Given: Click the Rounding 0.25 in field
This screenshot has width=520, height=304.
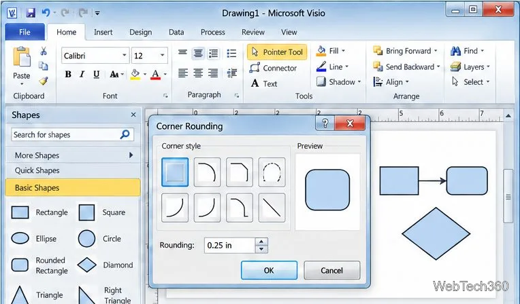Looking at the screenshot, I should pos(229,246).
